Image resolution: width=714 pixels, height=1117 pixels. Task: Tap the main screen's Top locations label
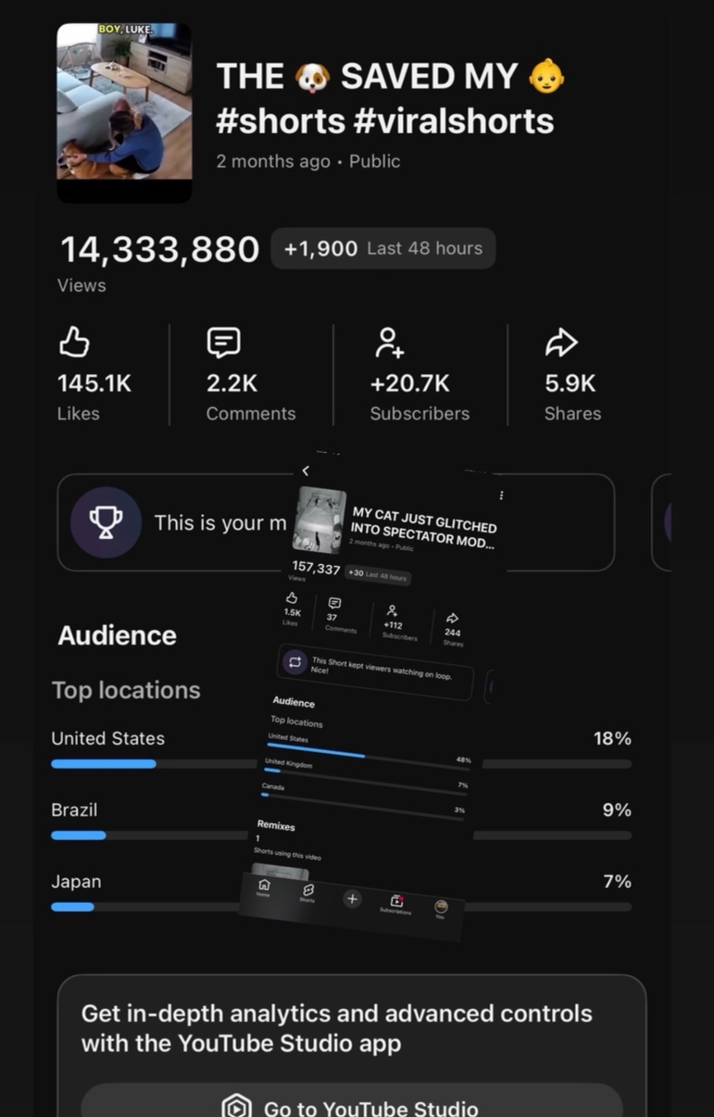click(x=126, y=690)
